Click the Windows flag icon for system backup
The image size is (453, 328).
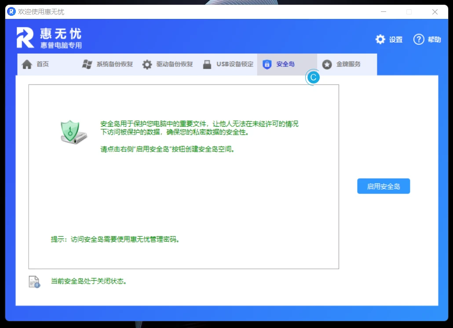point(87,64)
